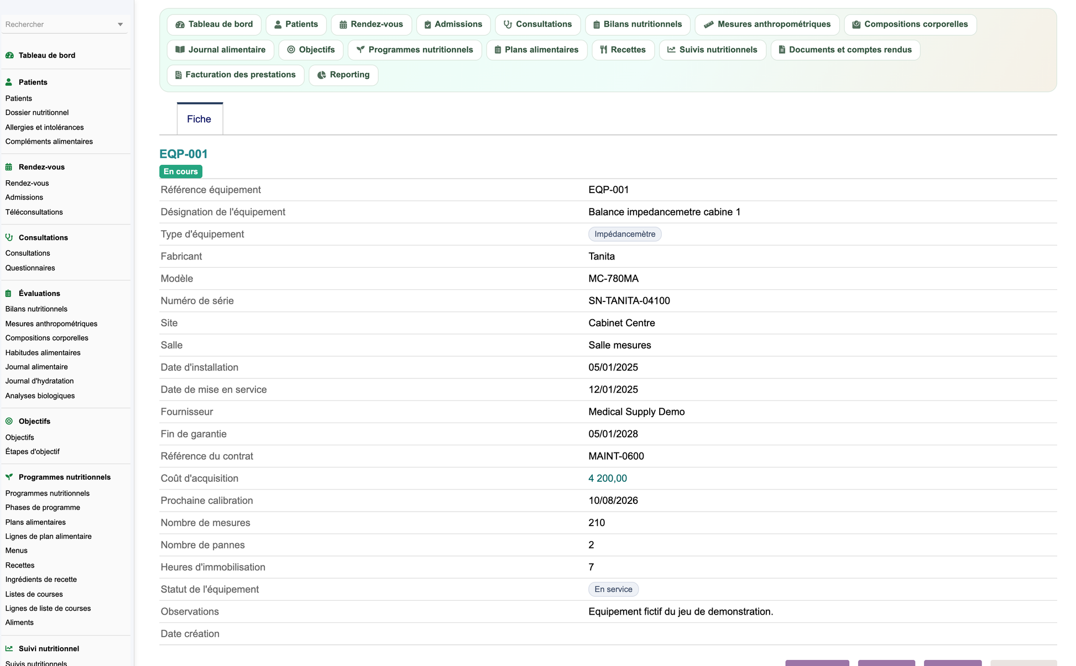
Task: Click the En cours status badge
Action: [181, 171]
